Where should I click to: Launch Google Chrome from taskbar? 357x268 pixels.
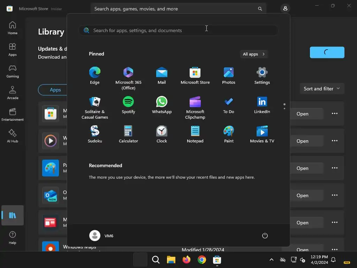tap(202, 260)
